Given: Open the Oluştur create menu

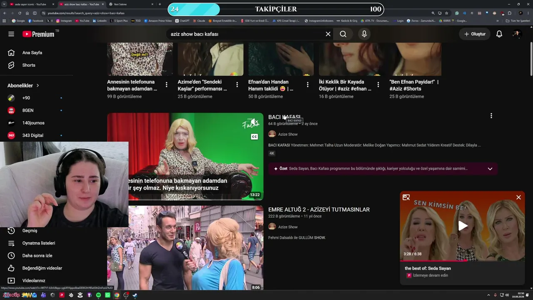Looking at the screenshot, I should (475, 34).
